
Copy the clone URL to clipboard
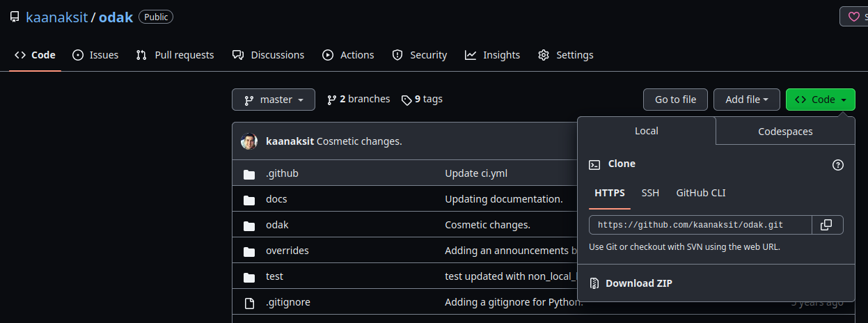tap(827, 225)
